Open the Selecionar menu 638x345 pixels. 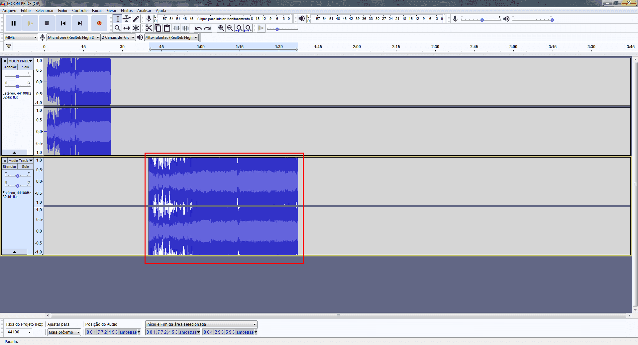coord(45,11)
